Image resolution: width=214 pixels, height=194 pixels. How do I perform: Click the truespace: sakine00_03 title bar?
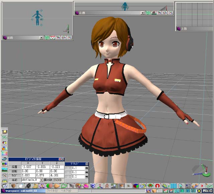[x=23, y=191]
